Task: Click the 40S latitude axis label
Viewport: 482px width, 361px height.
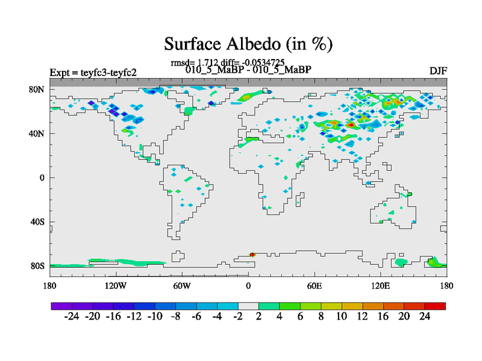Action: (39, 222)
